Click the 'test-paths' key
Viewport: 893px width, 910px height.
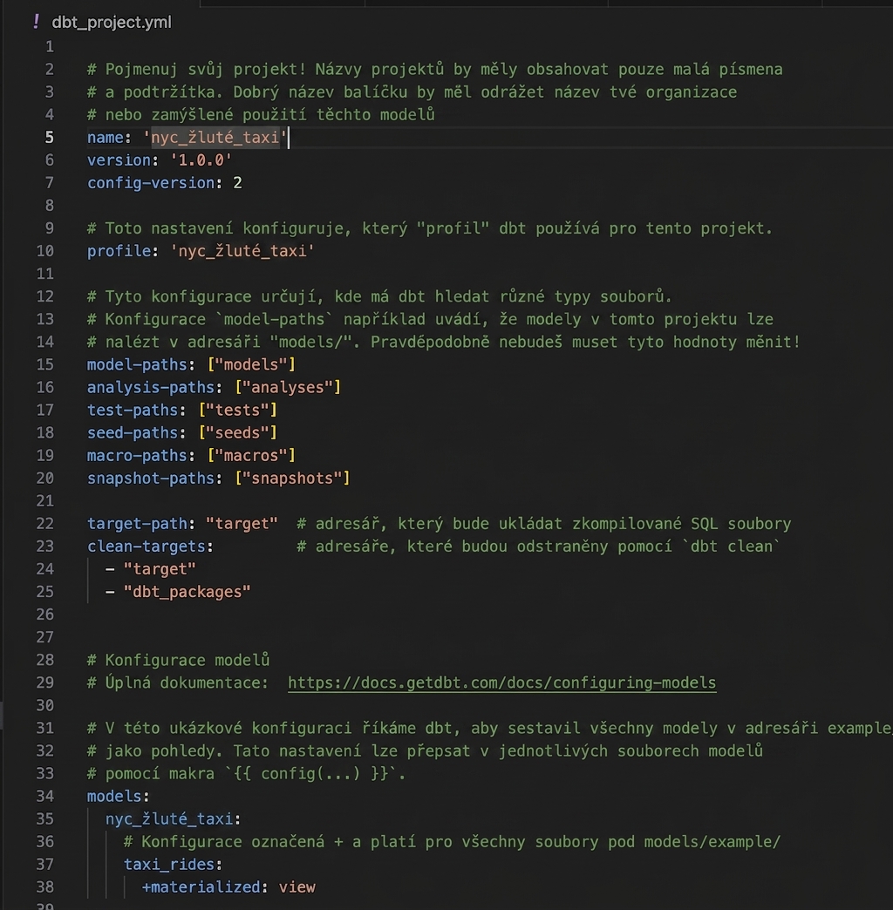point(133,410)
